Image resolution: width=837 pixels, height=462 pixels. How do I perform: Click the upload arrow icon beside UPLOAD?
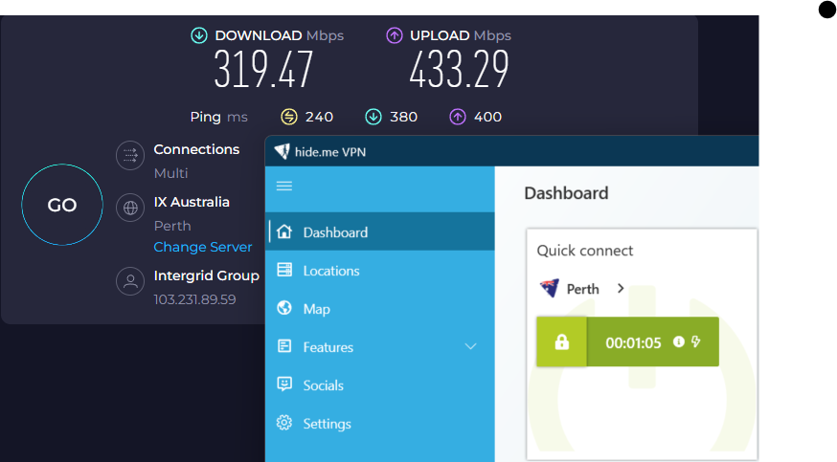pyautogui.click(x=394, y=35)
